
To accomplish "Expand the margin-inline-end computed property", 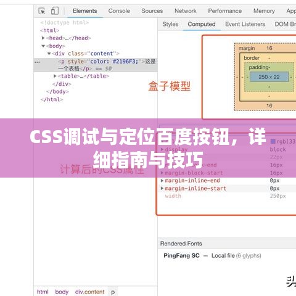I will pyautogui.click(x=162, y=181).
